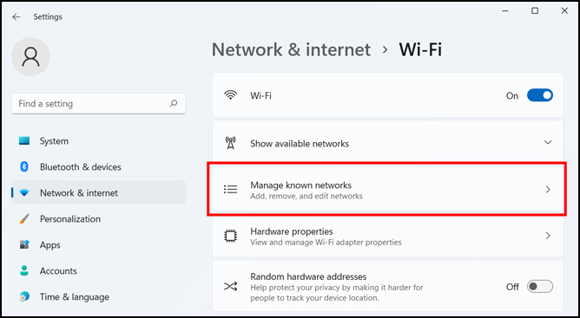
Task: Open Manage known networks chevron arrow
Action: 548,190
